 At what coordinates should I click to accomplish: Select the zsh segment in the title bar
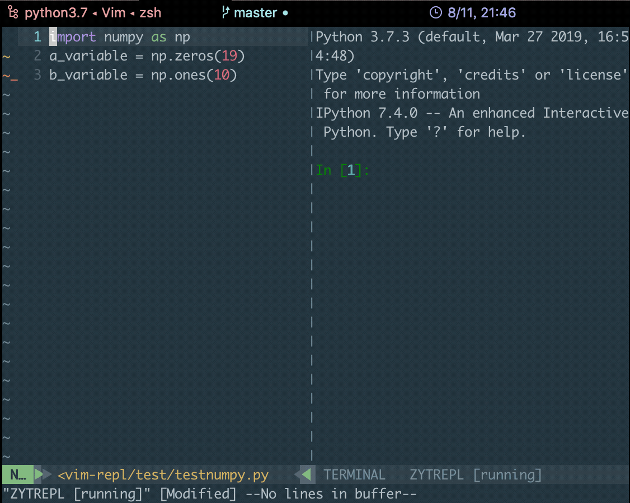point(151,13)
